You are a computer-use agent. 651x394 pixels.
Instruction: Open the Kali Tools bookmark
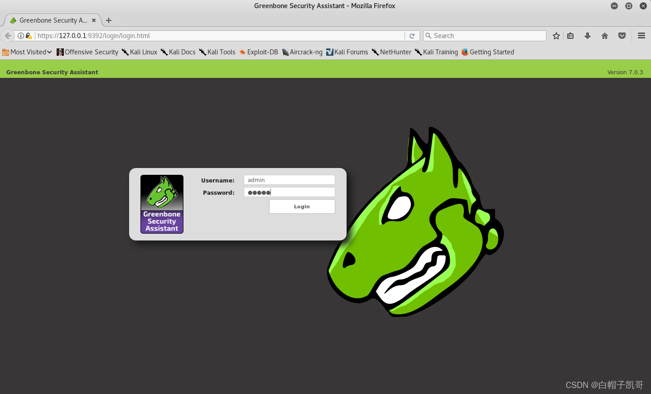217,52
